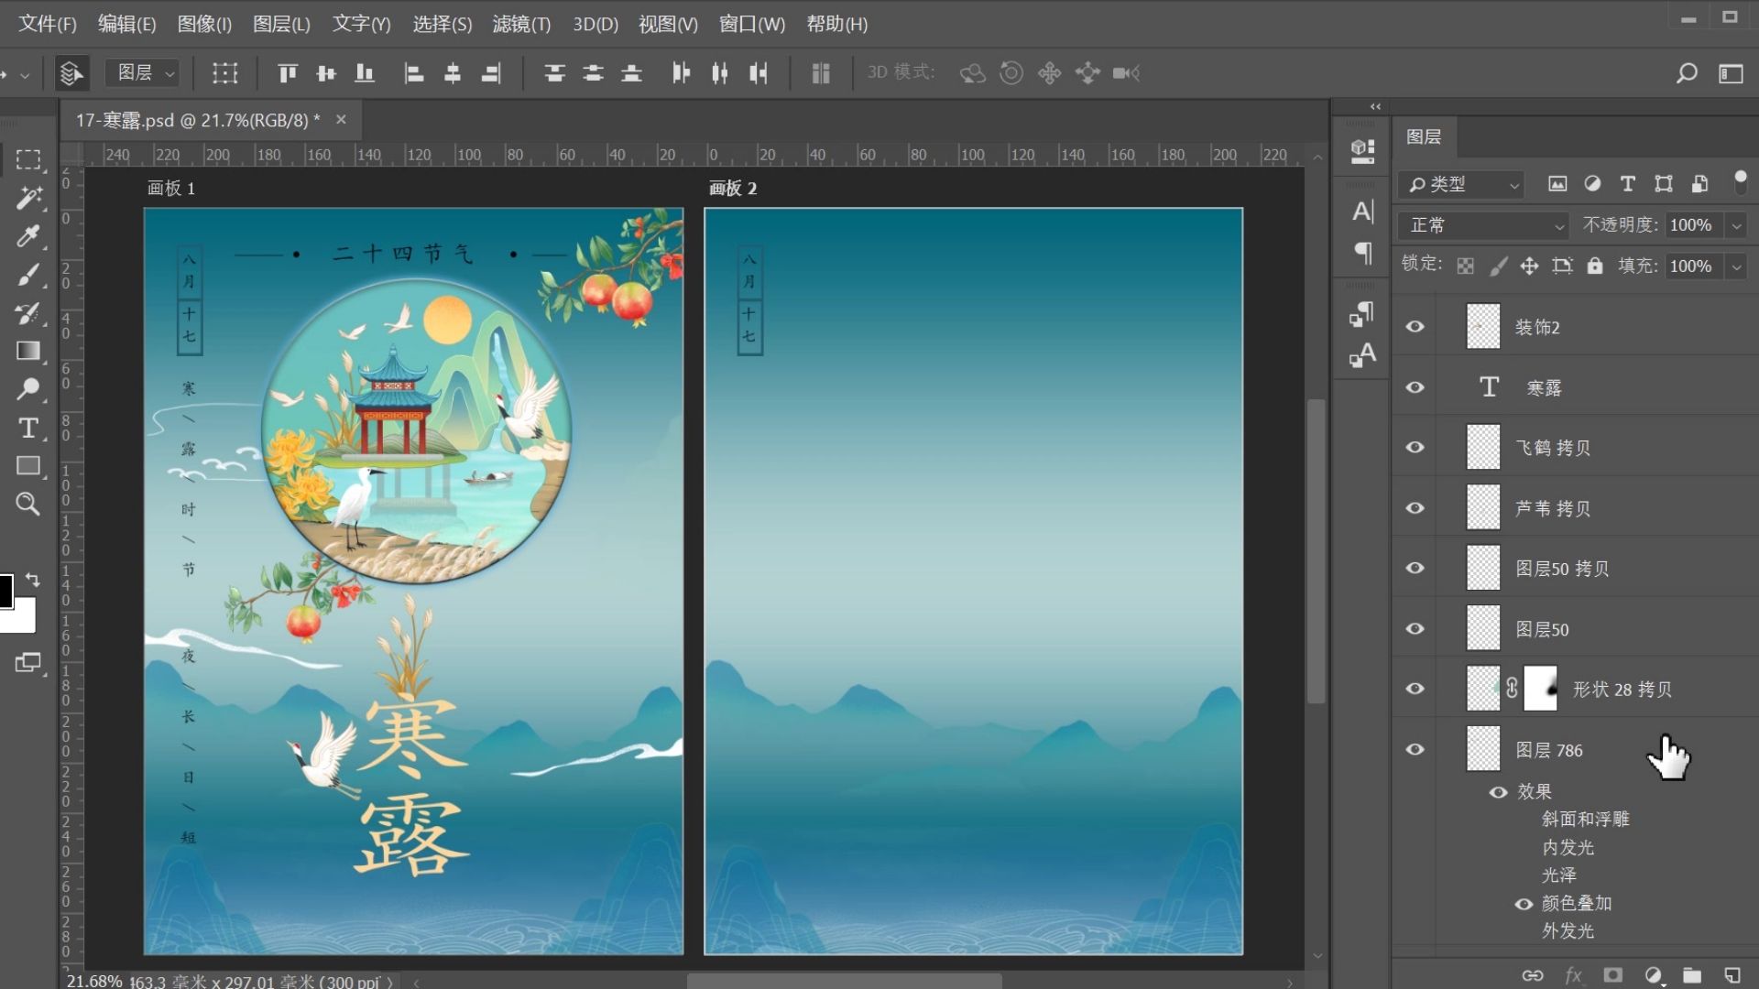Open the 滤镜(T) menu

[x=521, y=24]
